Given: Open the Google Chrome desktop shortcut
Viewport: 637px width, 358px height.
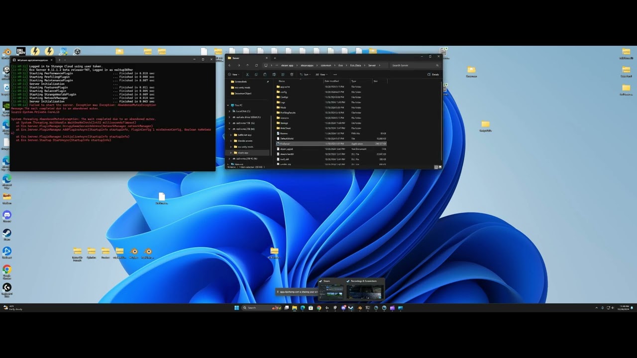Looking at the screenshot, I should (x=7, y=271).
